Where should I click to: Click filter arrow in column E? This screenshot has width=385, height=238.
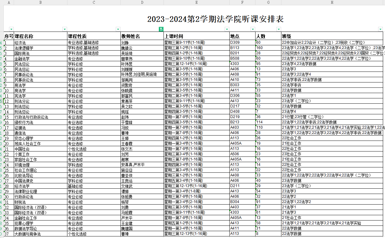pos(227,29)
